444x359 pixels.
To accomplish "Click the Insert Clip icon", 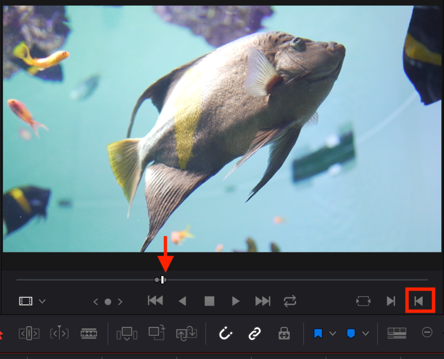I will [x=127, y=333].
